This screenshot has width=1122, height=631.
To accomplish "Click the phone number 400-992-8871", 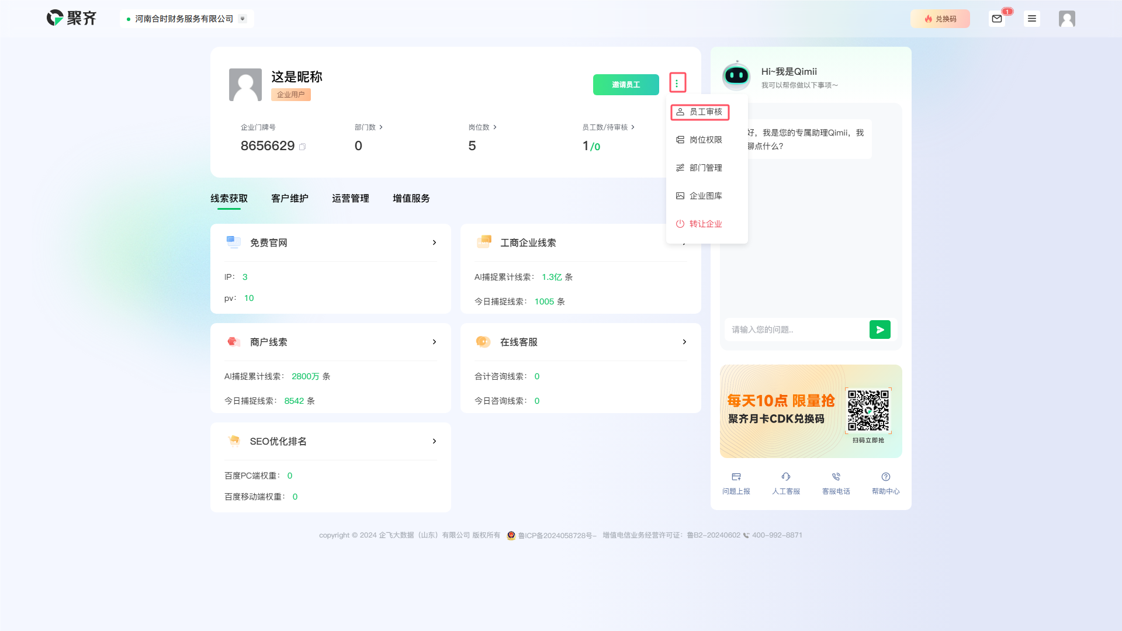I will (x=777, y=535).
